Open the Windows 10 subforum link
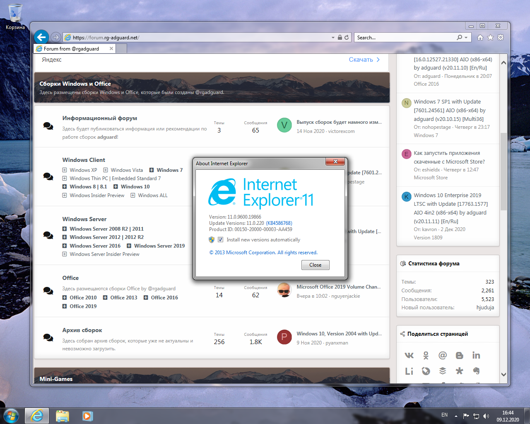Viewport: 530px width, 424px height. point(135,187)
